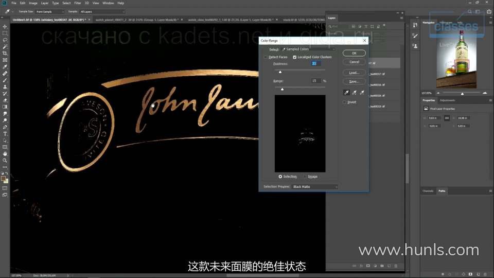Click OK in Color Range dialog

pyautogui.click(x=354, y=53)
